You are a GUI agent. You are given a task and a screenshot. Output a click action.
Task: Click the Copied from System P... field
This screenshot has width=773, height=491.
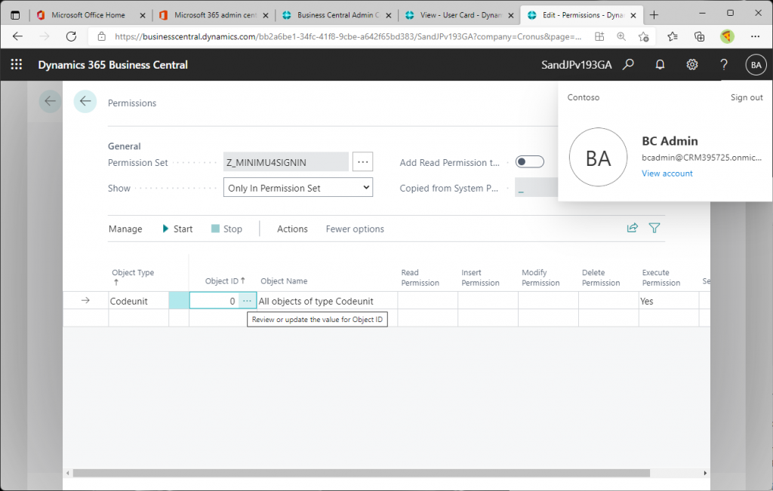point(537,187)
